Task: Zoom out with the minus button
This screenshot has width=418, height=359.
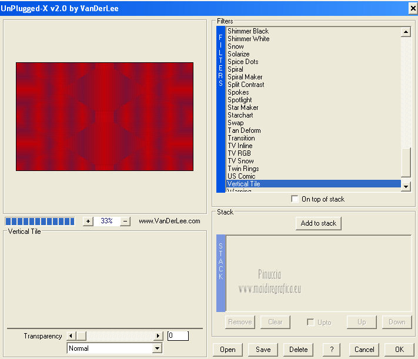Action: (125, 221)
